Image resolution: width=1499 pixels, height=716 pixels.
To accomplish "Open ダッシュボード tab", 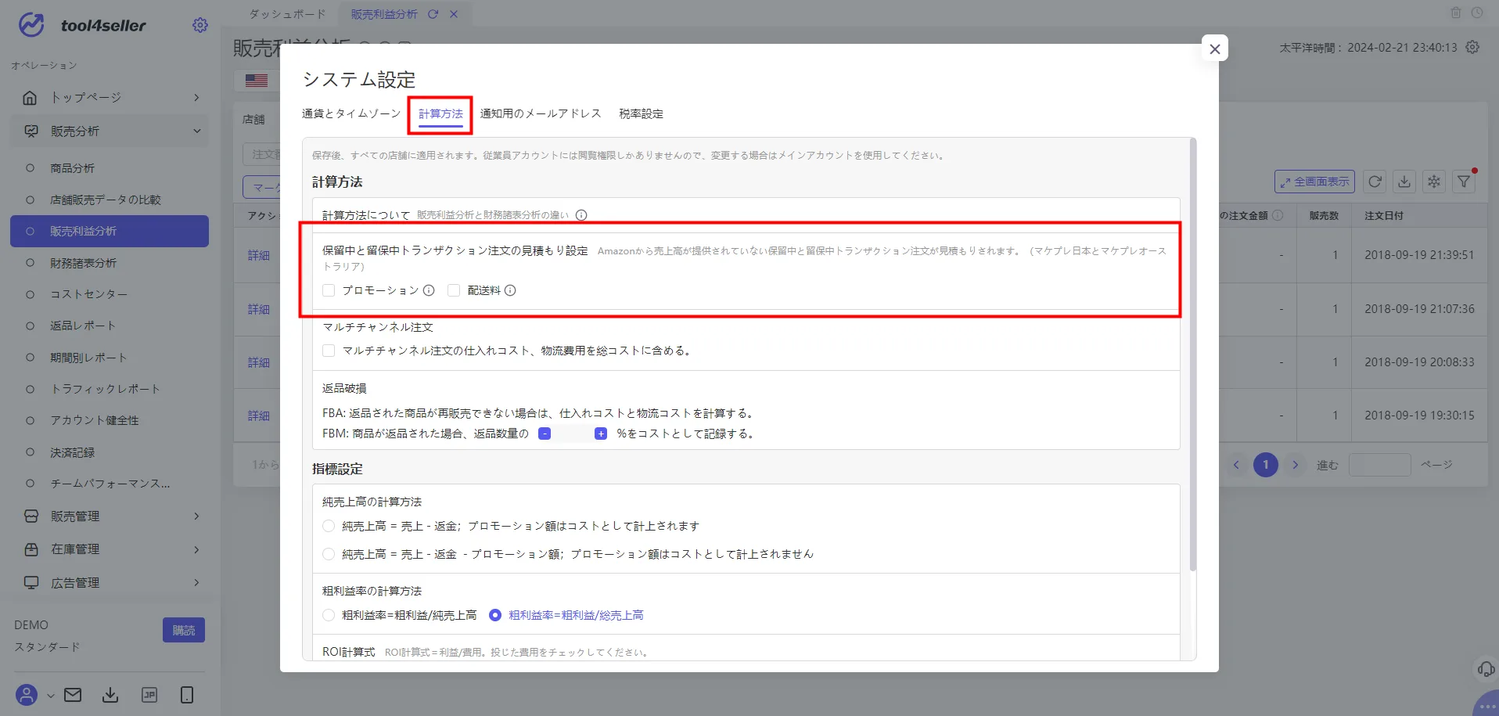I will pos(287,14).
